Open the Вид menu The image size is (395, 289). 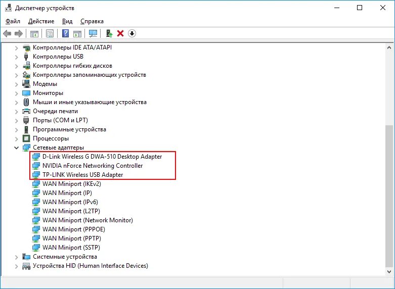point(67,21)
